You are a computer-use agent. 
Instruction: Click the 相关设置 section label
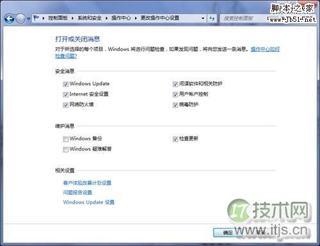65,170
